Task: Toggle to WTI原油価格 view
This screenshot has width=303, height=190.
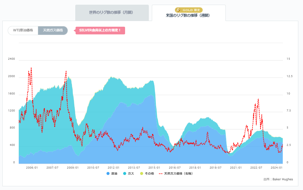Action: coord(23,30)
